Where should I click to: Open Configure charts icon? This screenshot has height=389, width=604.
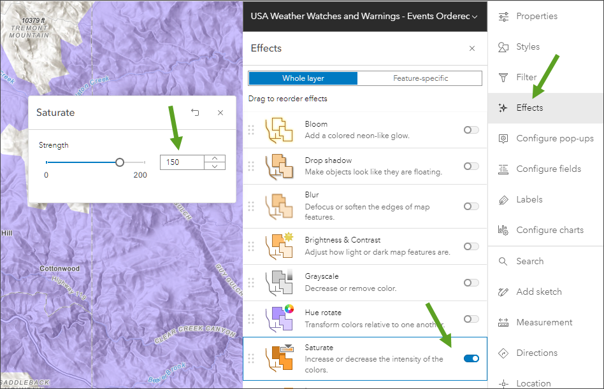point(503,230)
